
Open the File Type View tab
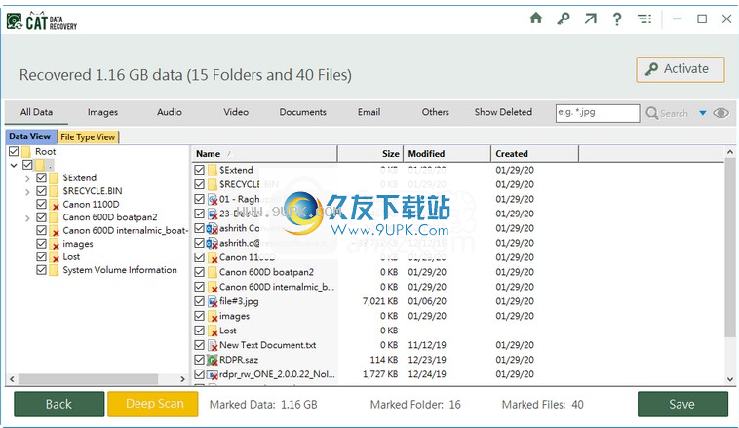(x=88, y=137)
